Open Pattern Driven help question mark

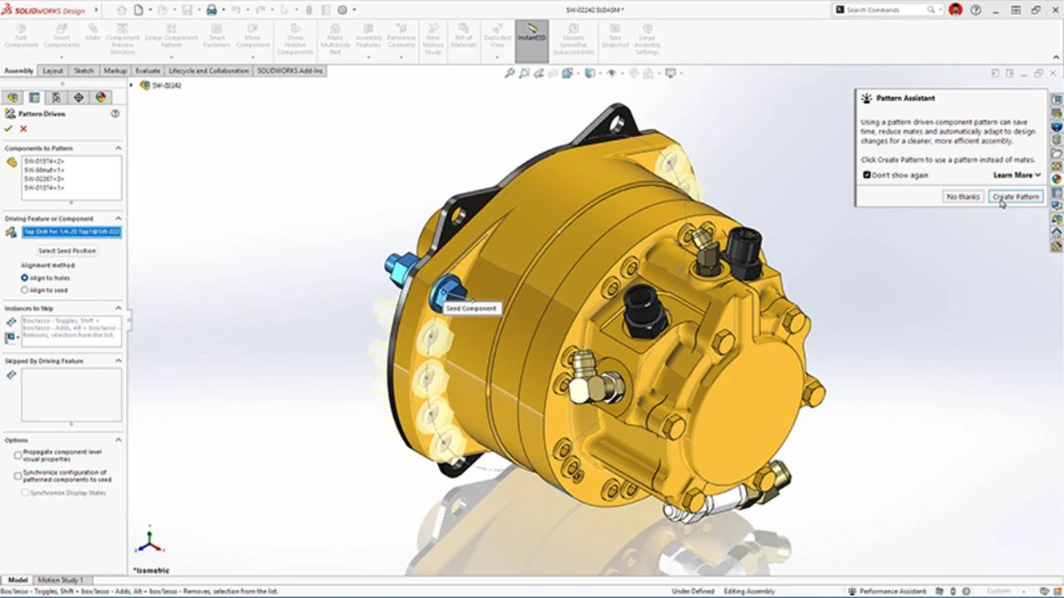tap(116, 114)
